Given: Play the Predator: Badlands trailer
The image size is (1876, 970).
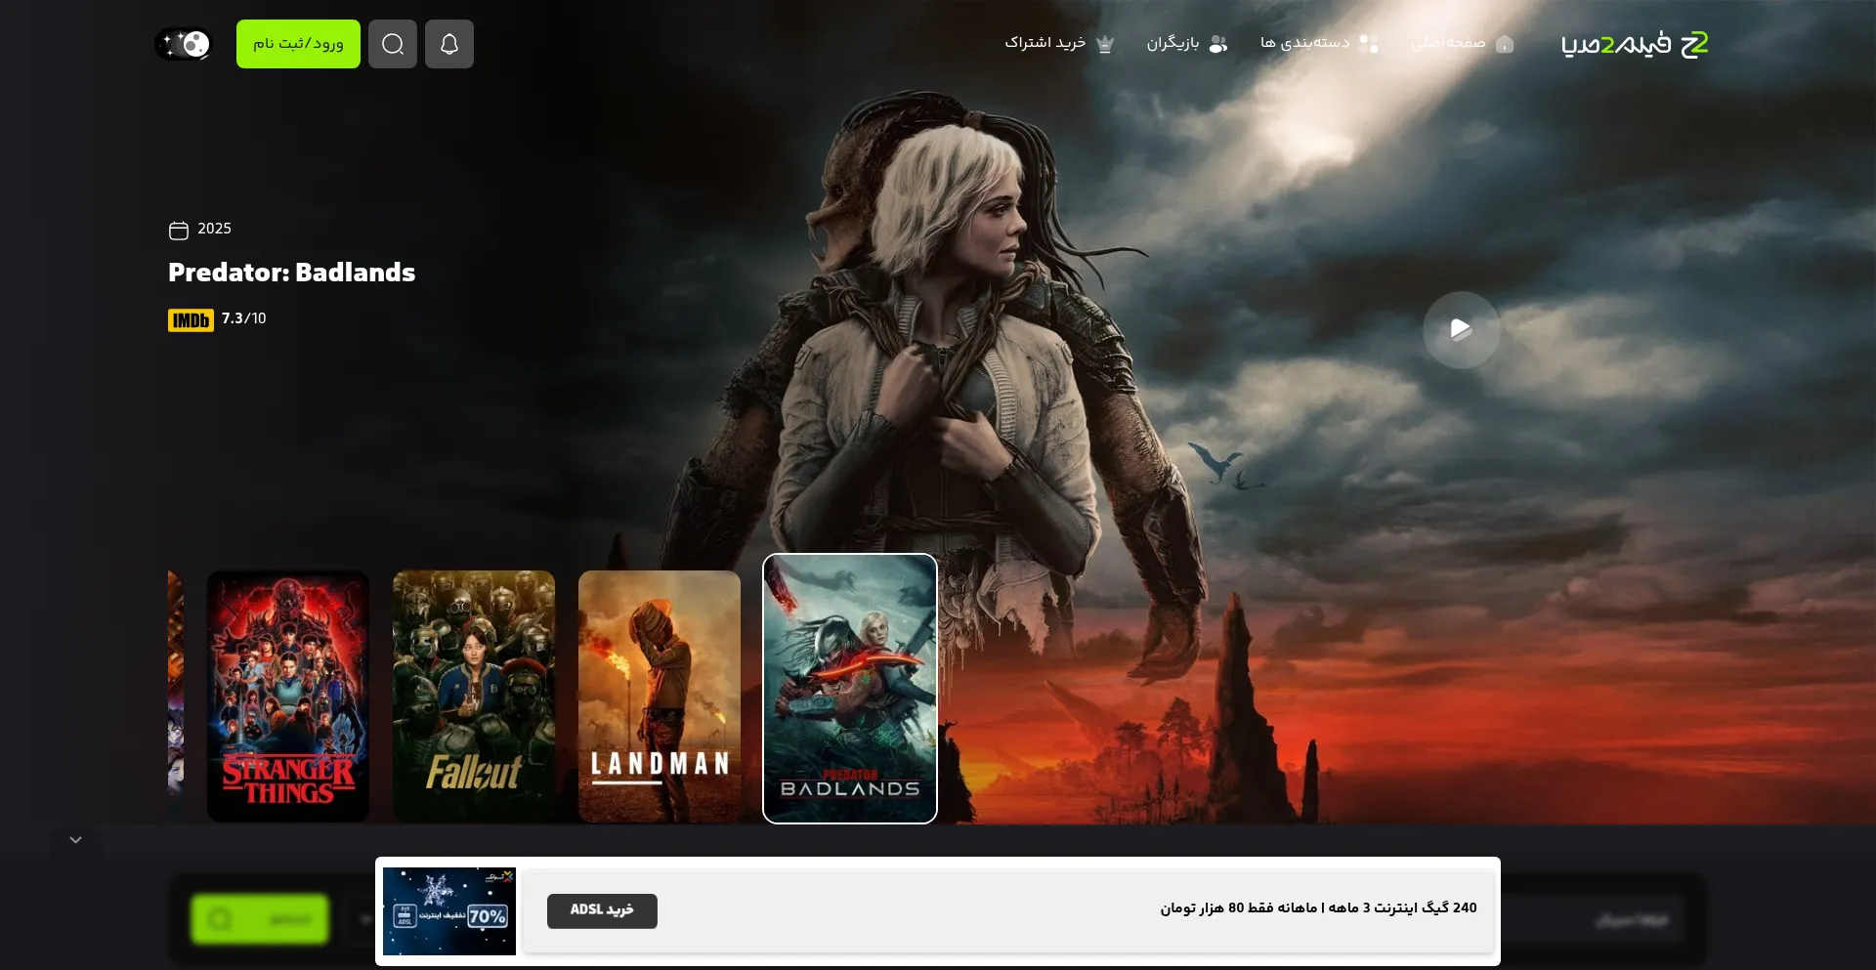Looking at the screenshot, I should 1461,329.
